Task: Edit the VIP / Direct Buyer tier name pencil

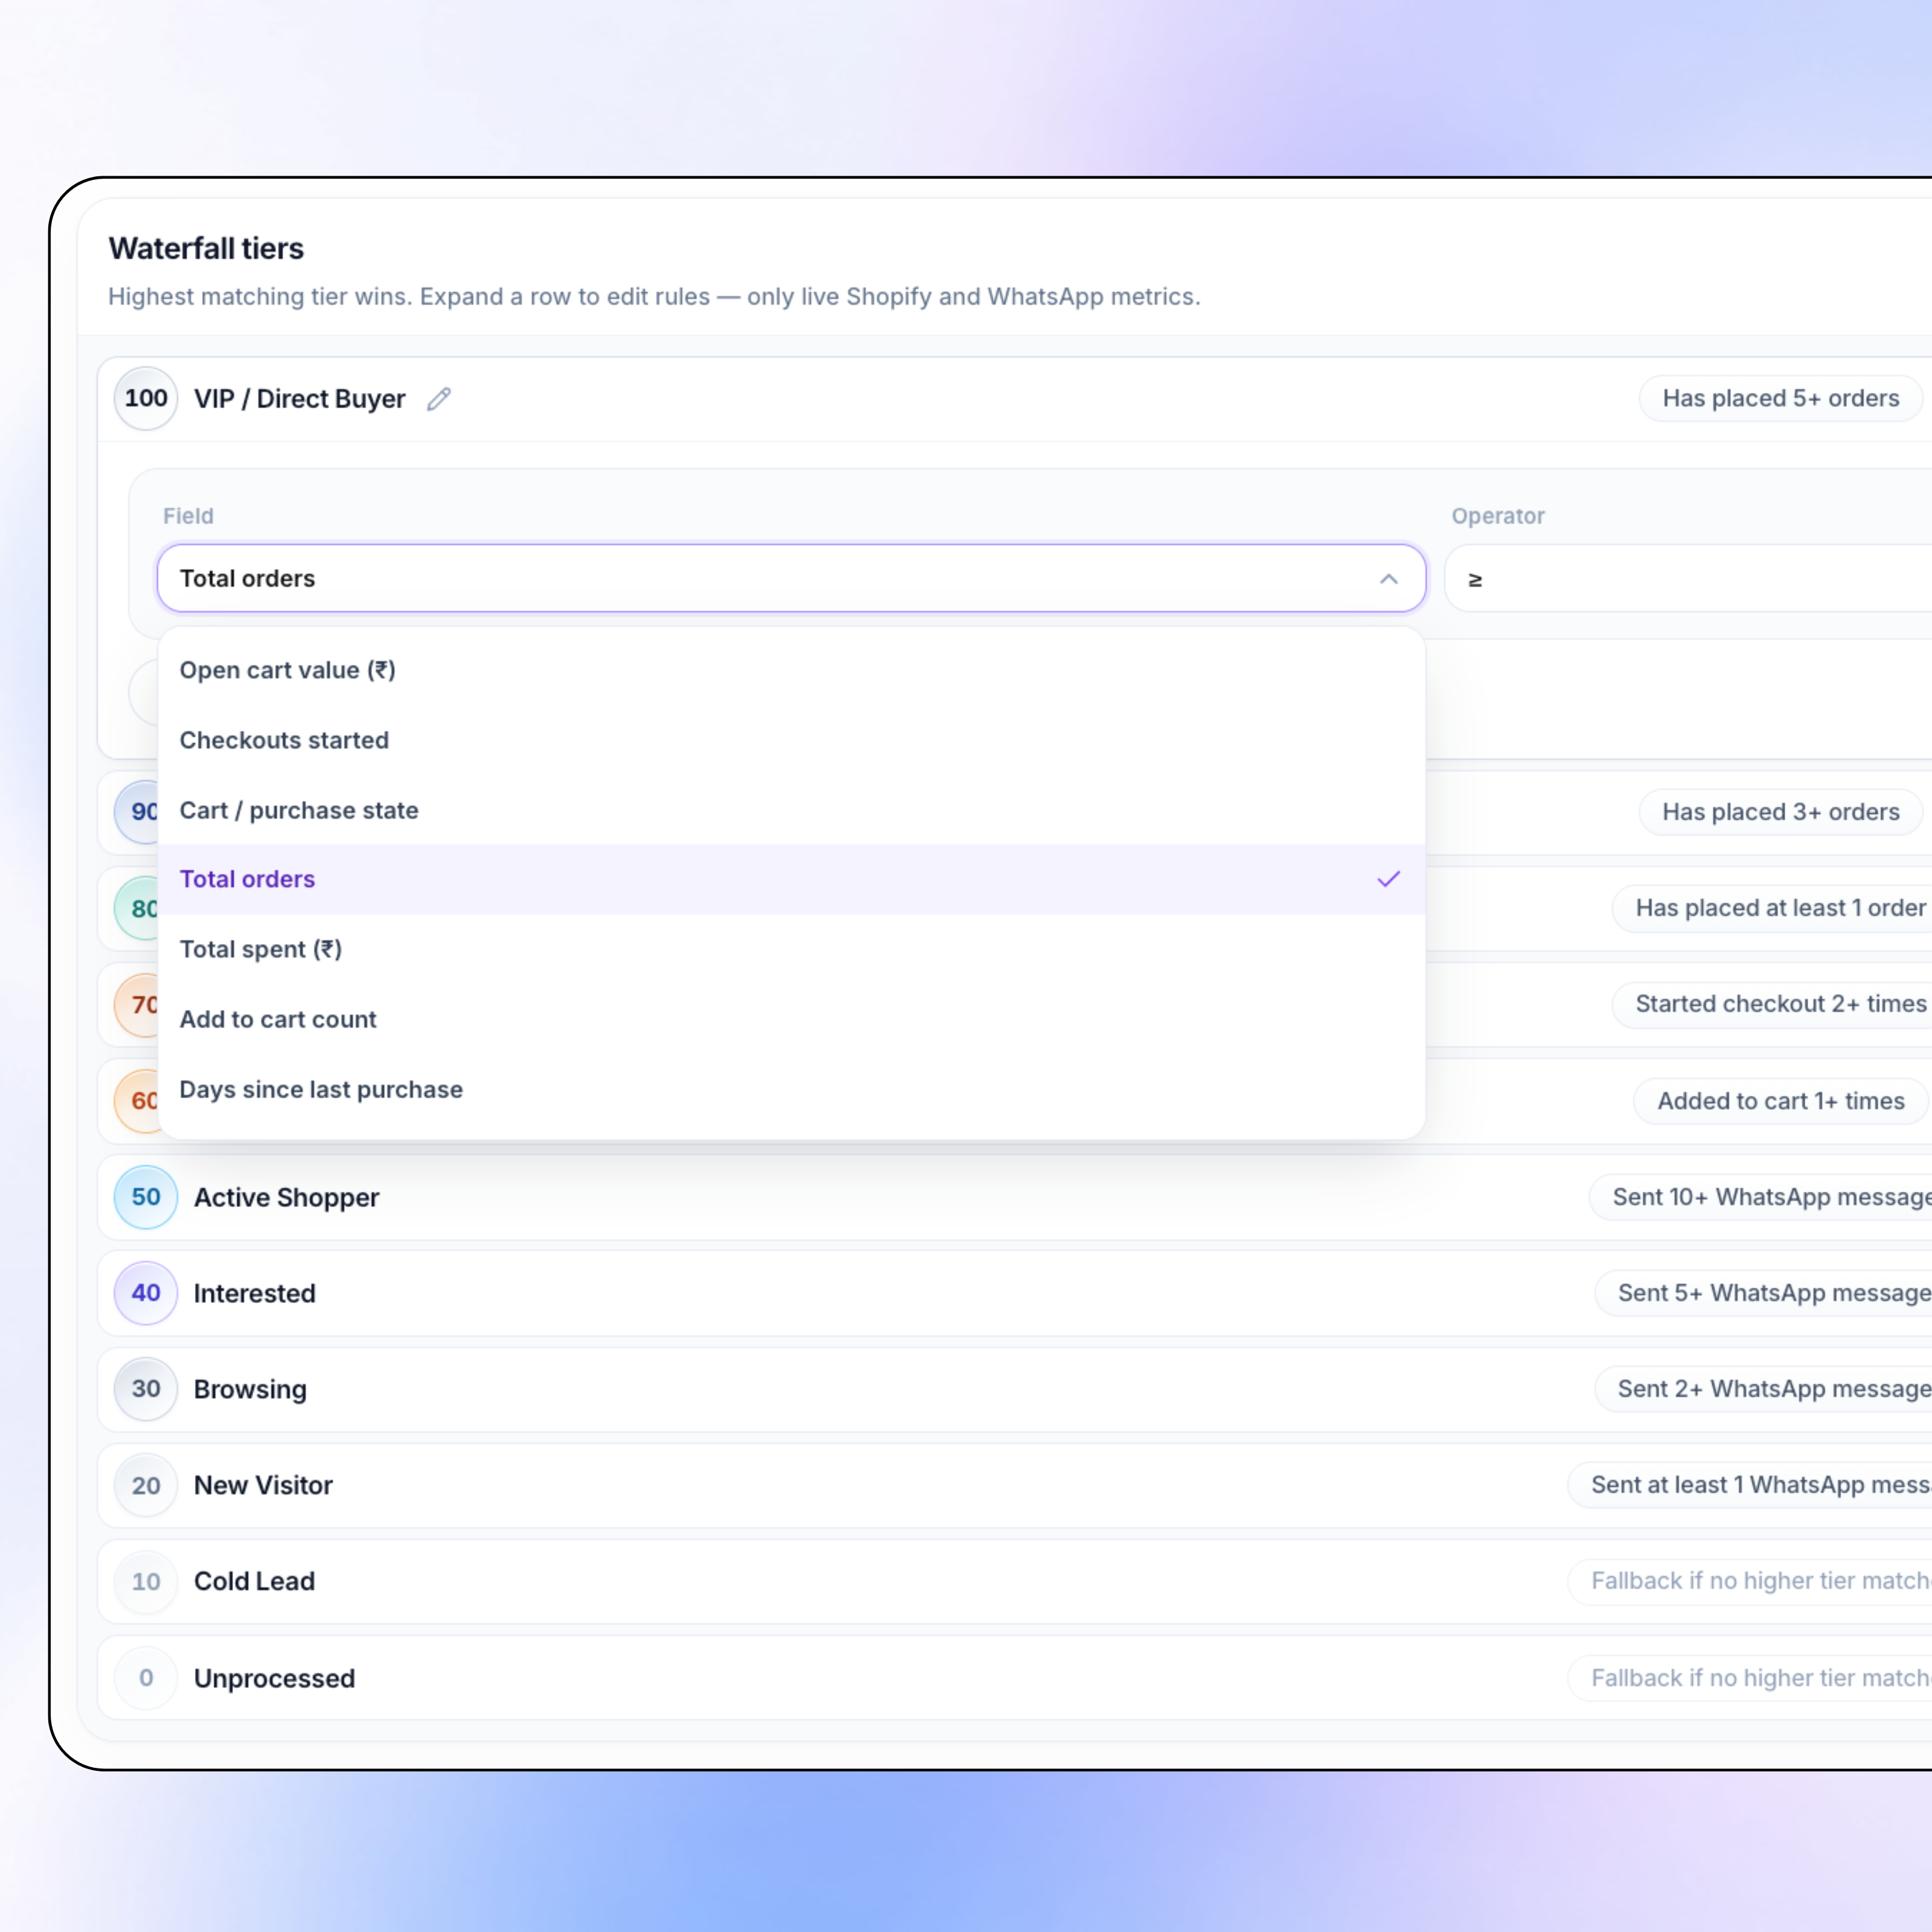Action: [x=439, y=399]
